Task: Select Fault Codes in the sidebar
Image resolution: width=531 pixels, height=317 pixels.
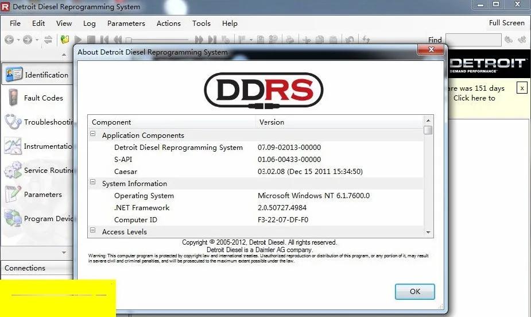Action: click(37, 98)
